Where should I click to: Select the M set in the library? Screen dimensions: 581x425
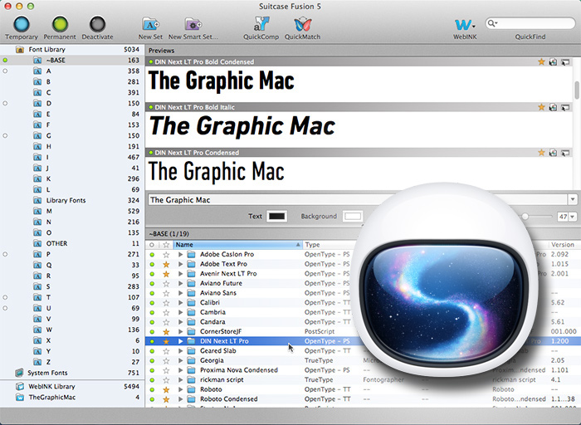coord(72,211)
